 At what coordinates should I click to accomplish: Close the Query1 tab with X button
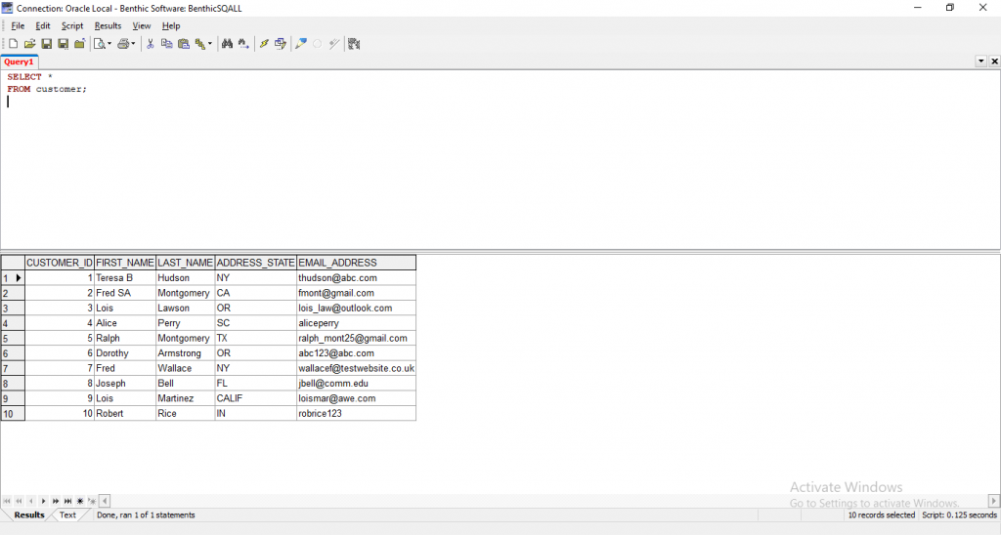tap(994, 62)
